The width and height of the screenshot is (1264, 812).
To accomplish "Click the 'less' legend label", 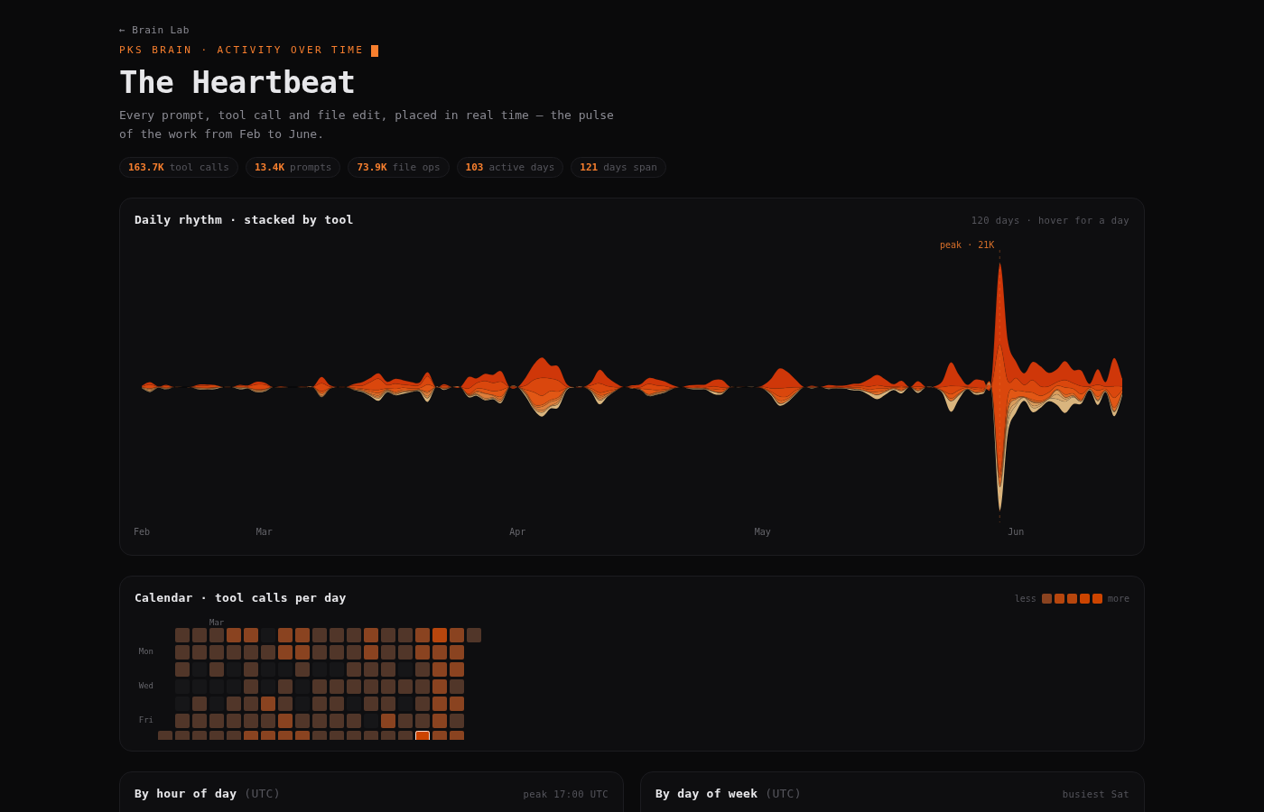I will pyautogui.click(x=1025, y=598).
